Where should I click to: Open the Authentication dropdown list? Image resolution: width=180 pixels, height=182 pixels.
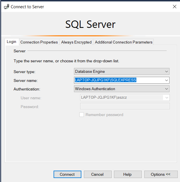coord(122,89)
